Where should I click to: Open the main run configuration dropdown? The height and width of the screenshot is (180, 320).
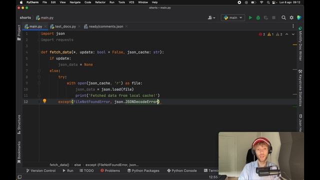pyautogui.click(x=233, y=18)
